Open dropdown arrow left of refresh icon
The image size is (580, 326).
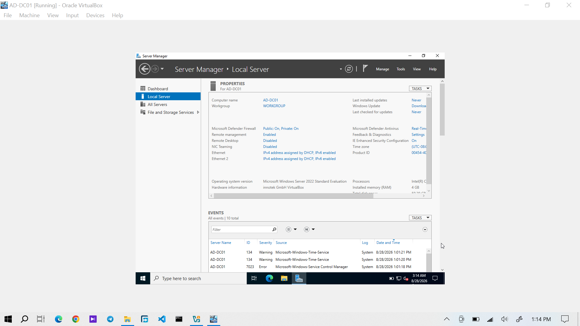341,69
